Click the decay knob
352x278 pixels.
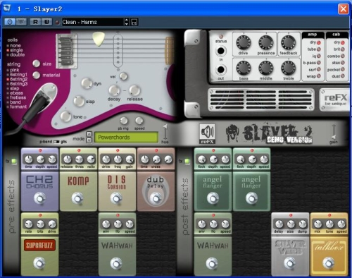point(114,90)
